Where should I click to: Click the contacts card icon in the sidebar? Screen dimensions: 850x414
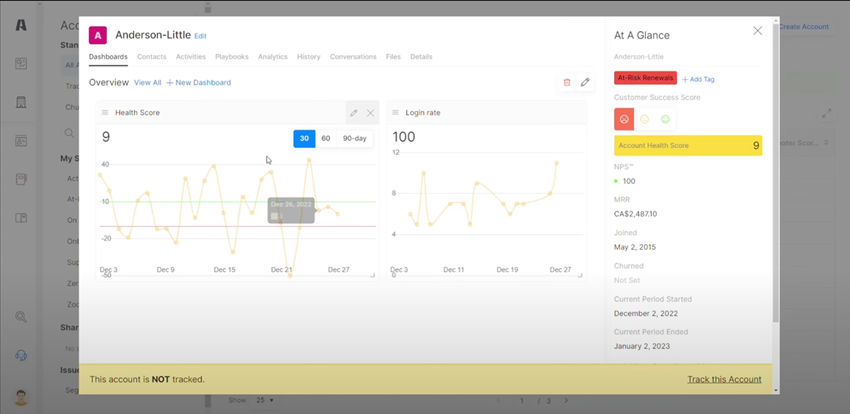(20, 139)
